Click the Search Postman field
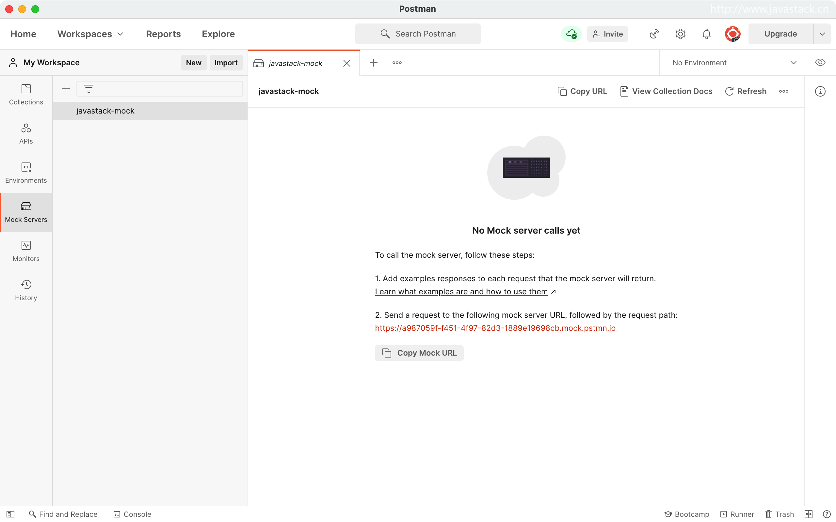 tap(418, 34)
